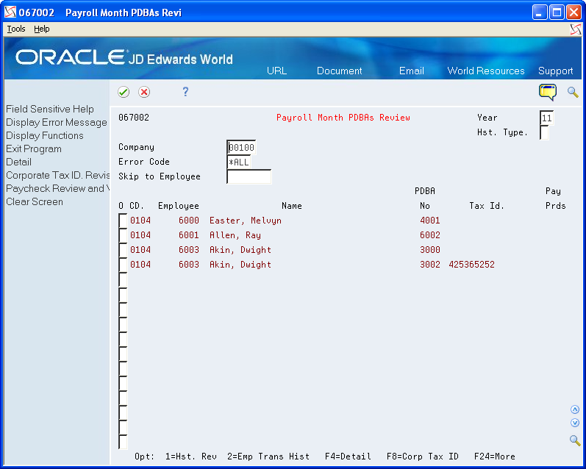The image size is (586, 469).
Task: Click the Payroll Month PDBAs Review heading
Action: pos(343,118)
